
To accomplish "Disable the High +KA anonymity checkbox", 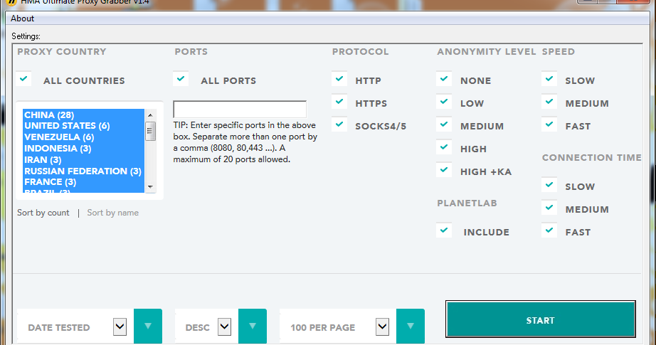I will point(444,170).
